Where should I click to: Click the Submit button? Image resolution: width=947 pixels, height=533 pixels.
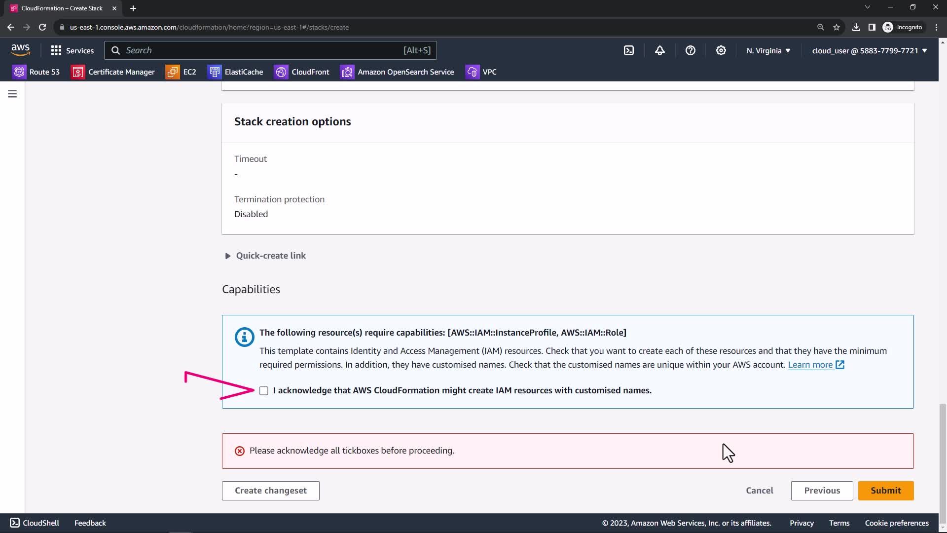click(885, 491)
